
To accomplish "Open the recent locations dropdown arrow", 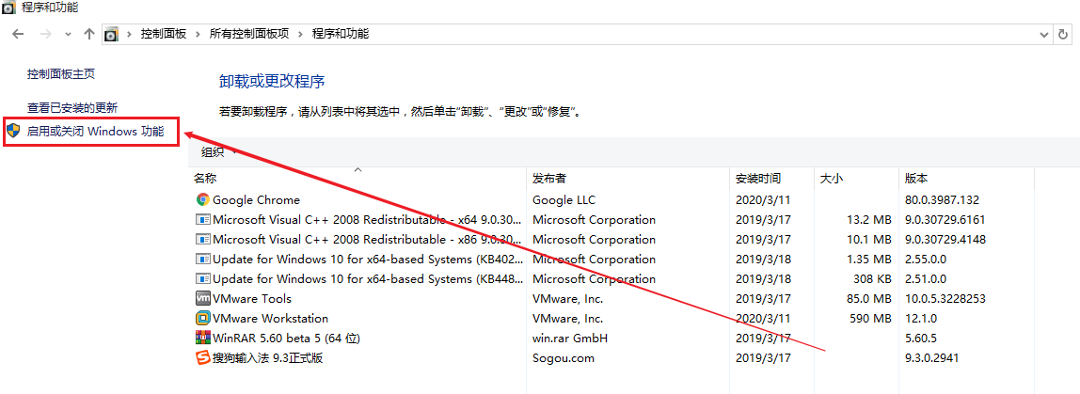I will (x=68, y=34).
